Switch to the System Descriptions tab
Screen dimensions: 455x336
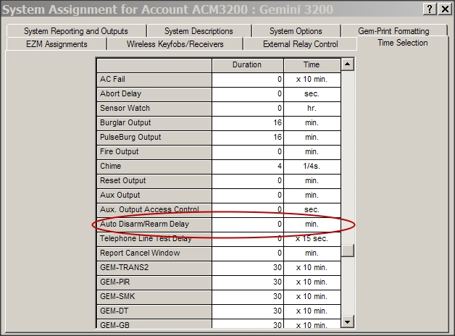pos(199,31)
